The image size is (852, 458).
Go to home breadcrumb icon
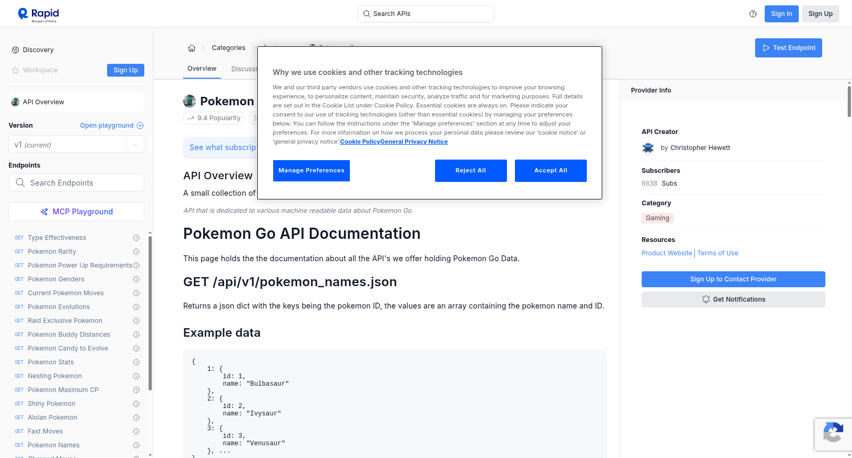pyautogui.click(x=192, y=48)
